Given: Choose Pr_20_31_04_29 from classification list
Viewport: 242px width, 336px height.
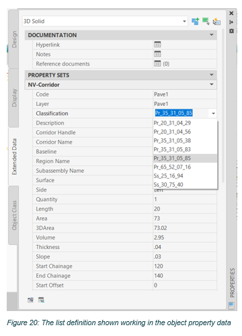Looking at the screenshot, I should pos(185,123).
